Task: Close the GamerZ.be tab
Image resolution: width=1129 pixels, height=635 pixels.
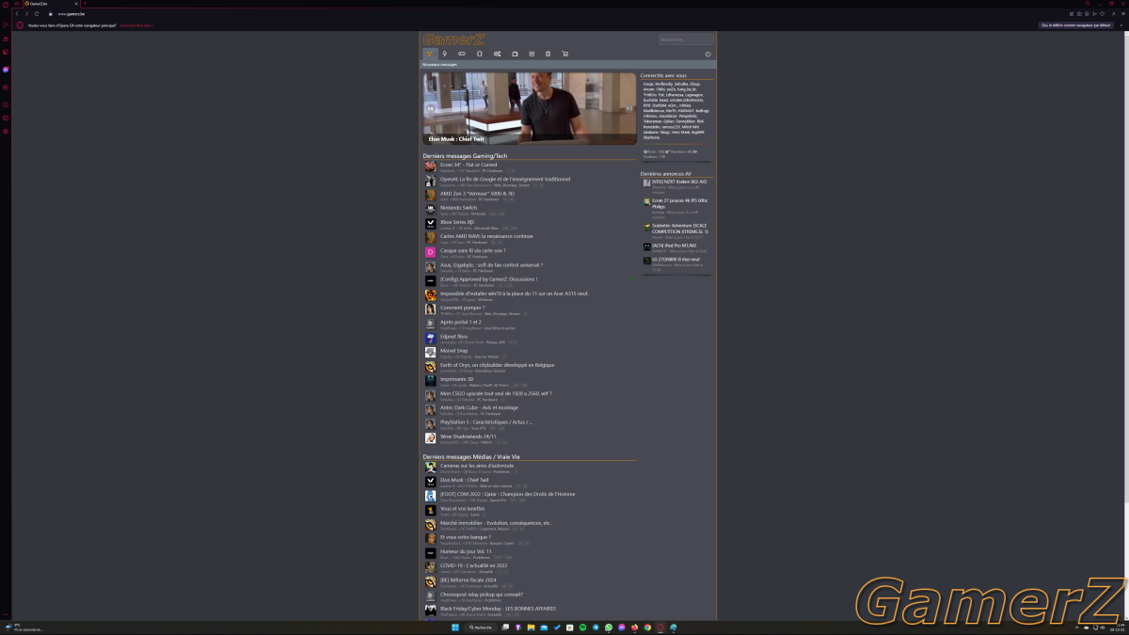Action: pyautogui.click(x=76, y=4)
